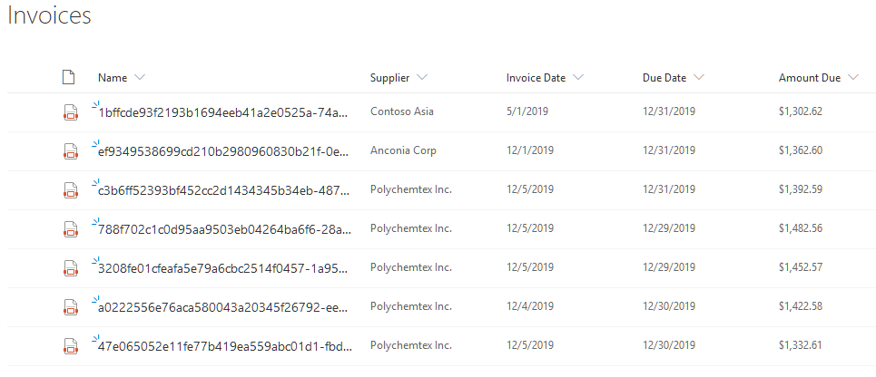Open the document named ef9349538699cd…
The image size is (876, 377).
(222, 151)
